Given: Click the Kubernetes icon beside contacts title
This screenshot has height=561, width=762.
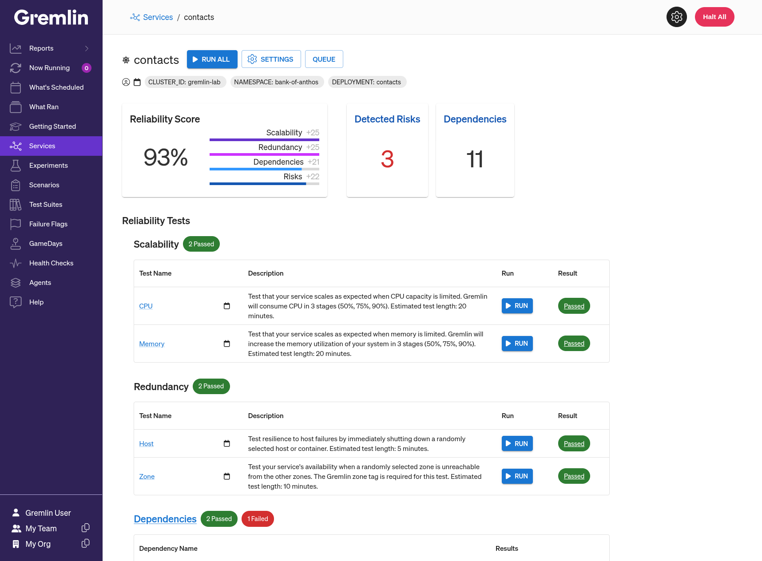Looking at the screenshot, I should pyautogui.click(x=126, y=60).
